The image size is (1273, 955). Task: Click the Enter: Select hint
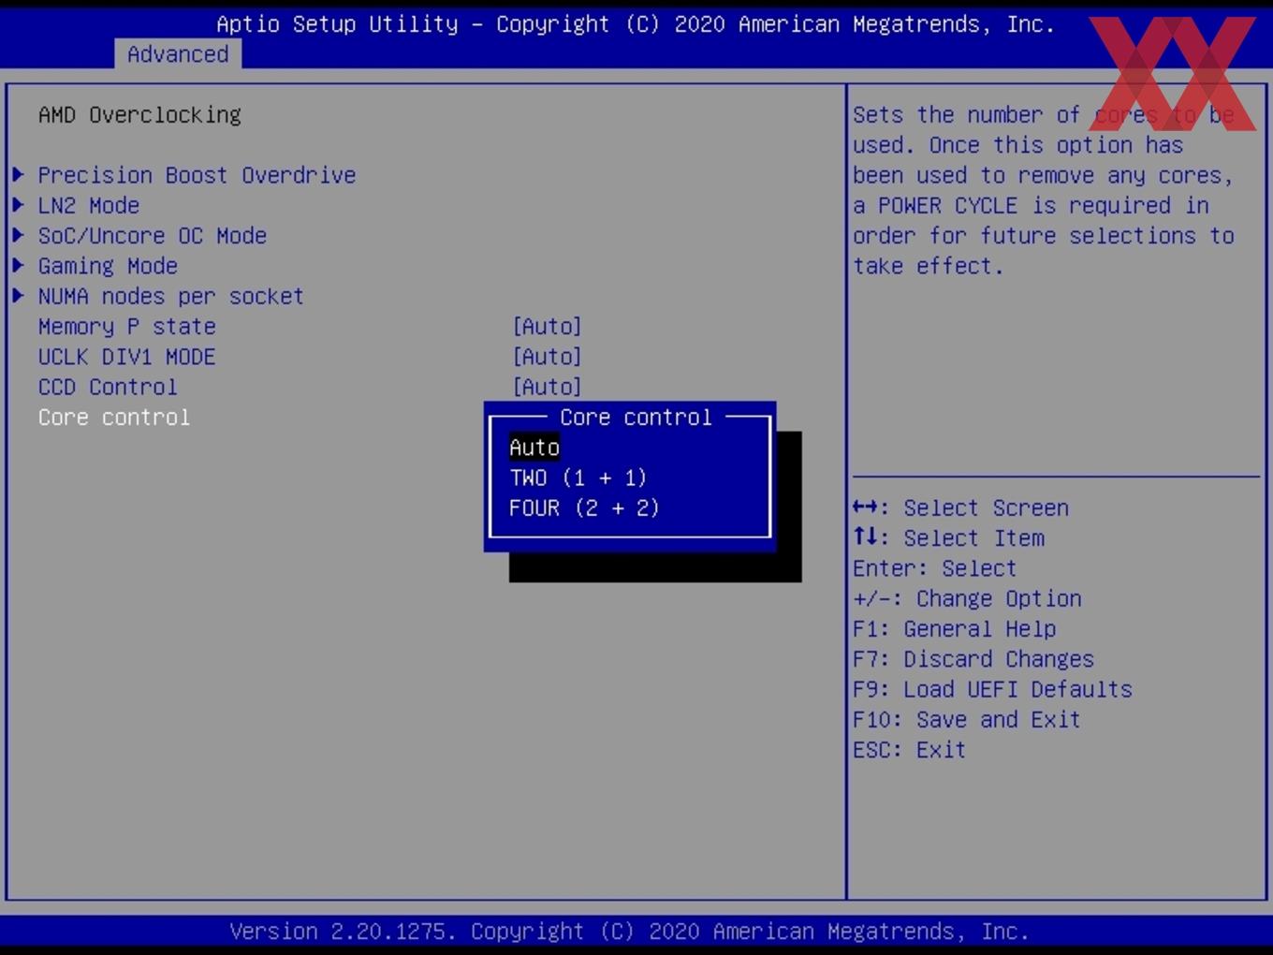click(x=934, y=568)
